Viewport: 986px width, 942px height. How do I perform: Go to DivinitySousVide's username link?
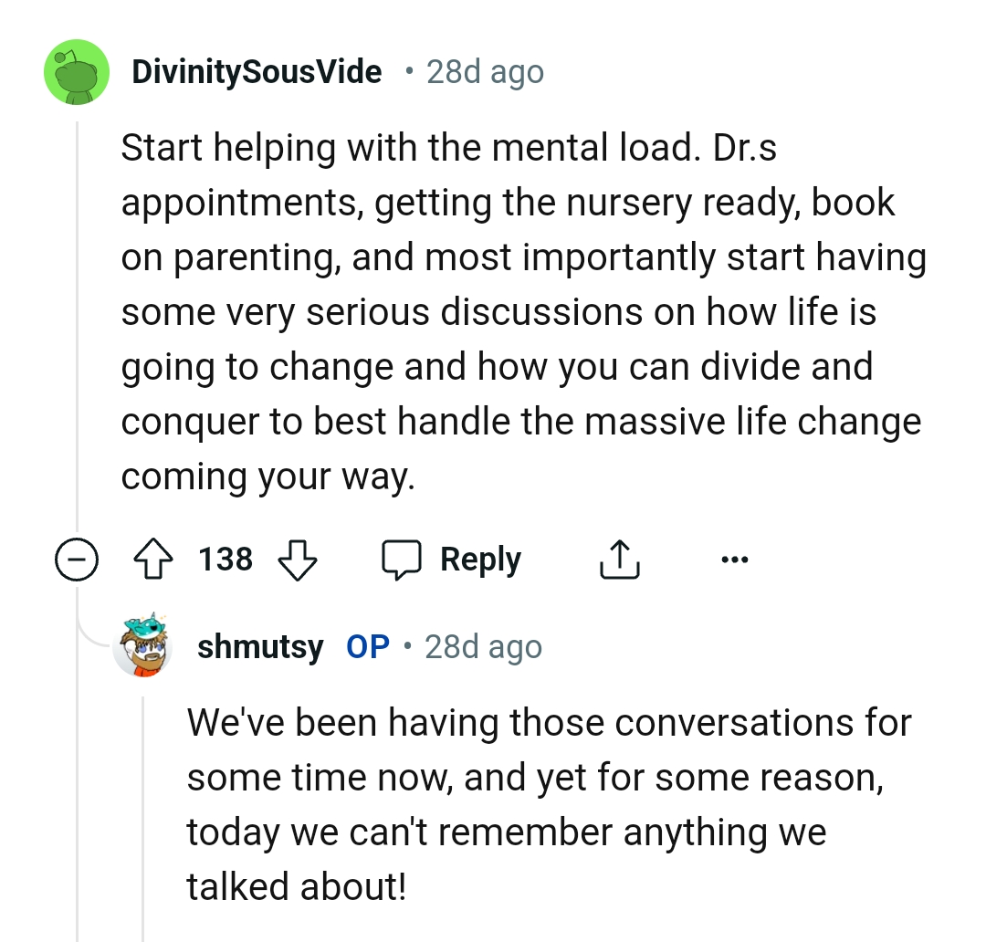coord(257,71)
